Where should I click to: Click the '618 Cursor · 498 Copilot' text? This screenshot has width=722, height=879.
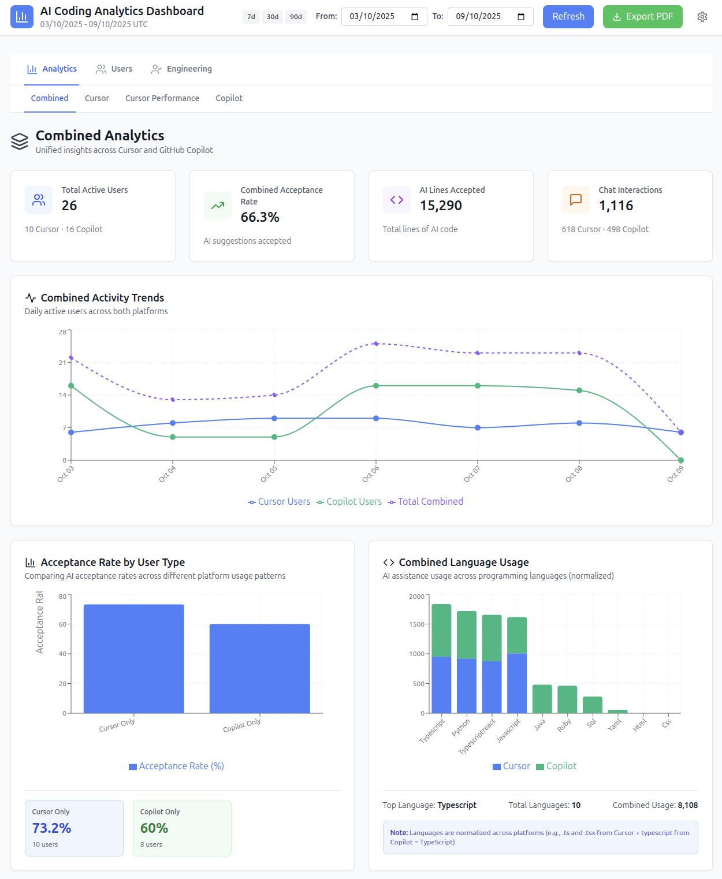click(x=605, y=229)
